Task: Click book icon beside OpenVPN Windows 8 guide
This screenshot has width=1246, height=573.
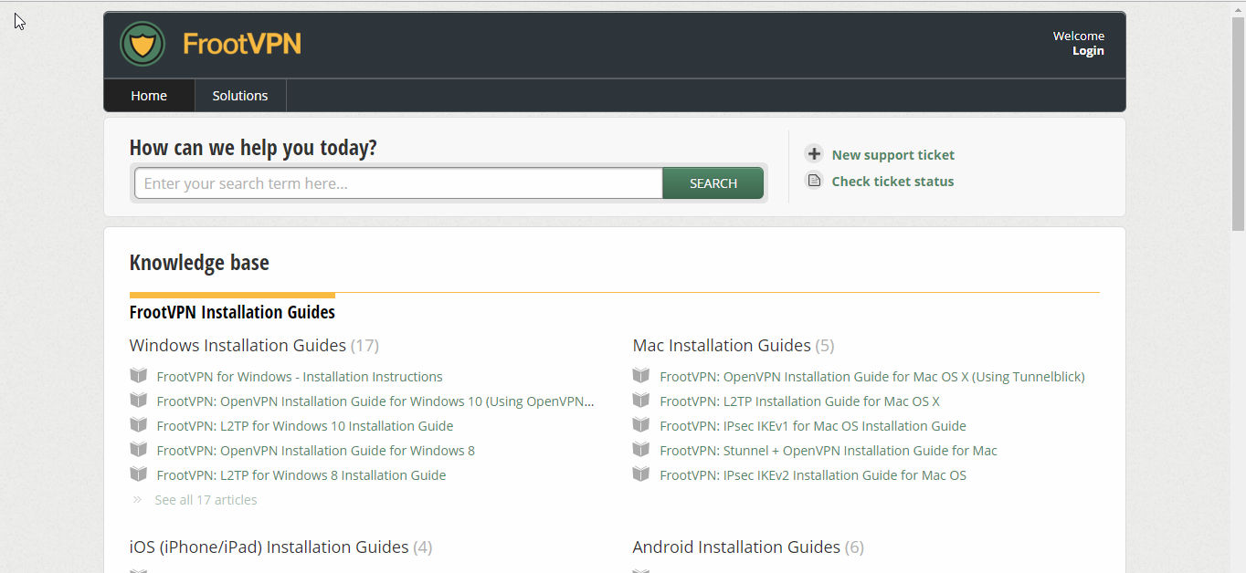Action: point(138,450)
